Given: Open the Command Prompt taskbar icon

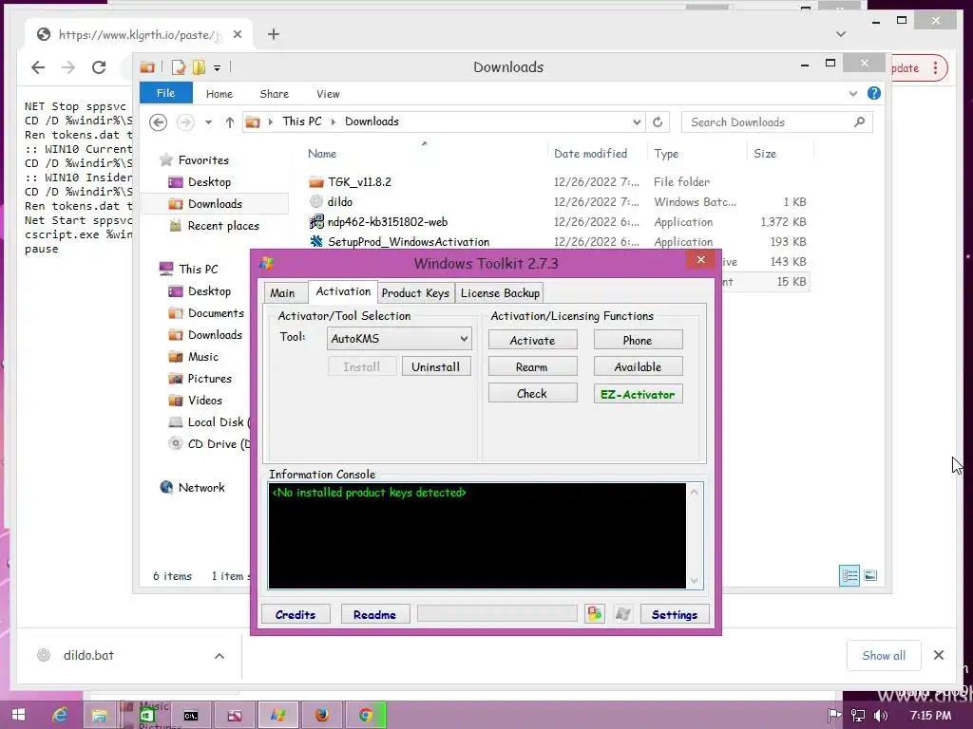Looking at the screenshot, I should click(x=190, y=715).
